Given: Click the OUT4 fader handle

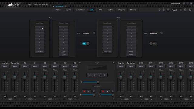Looking at the screenshot, I should tap(151, 77).
